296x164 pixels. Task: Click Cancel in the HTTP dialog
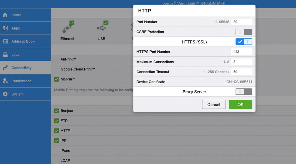point(214,104)
